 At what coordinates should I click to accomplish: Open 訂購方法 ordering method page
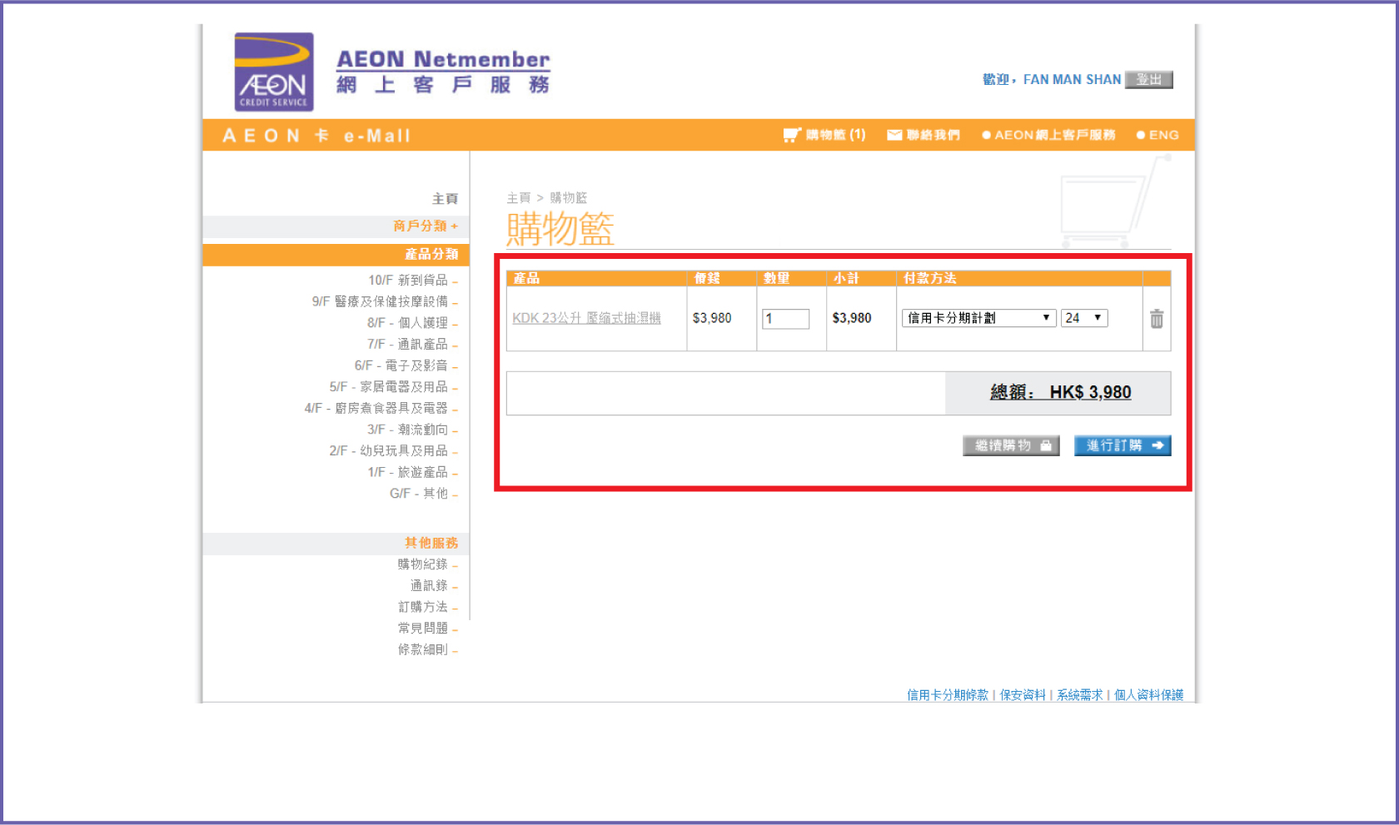[x=423, y=607]
